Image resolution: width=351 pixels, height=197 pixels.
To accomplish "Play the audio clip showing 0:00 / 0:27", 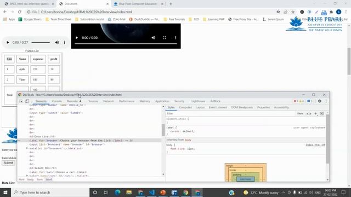I will 8,43.
